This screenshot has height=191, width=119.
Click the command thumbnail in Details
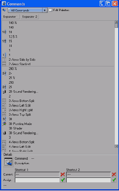[x=8, y=162]
